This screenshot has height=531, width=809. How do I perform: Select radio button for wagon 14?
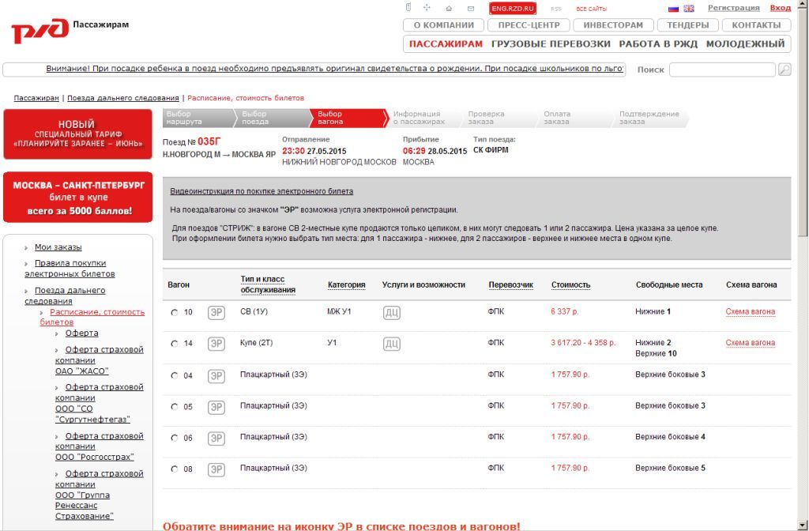175,344
